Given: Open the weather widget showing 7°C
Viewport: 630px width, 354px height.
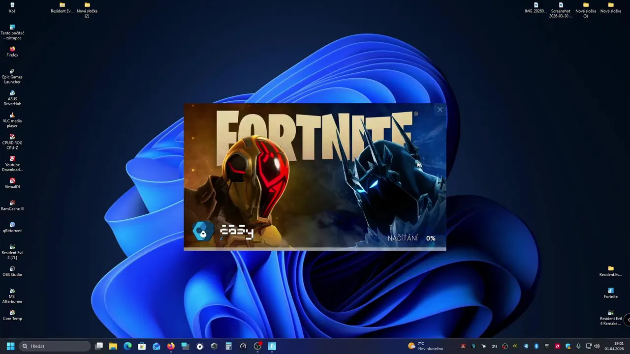Looking at the screenshot, I should 426,346.
